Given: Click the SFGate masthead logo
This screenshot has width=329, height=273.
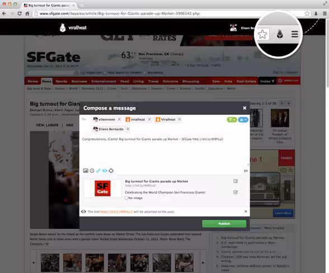Looking at the screenshot, I should [x=54, y=57].
